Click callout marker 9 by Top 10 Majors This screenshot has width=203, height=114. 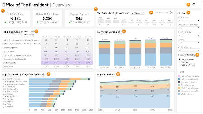point(48,74)
